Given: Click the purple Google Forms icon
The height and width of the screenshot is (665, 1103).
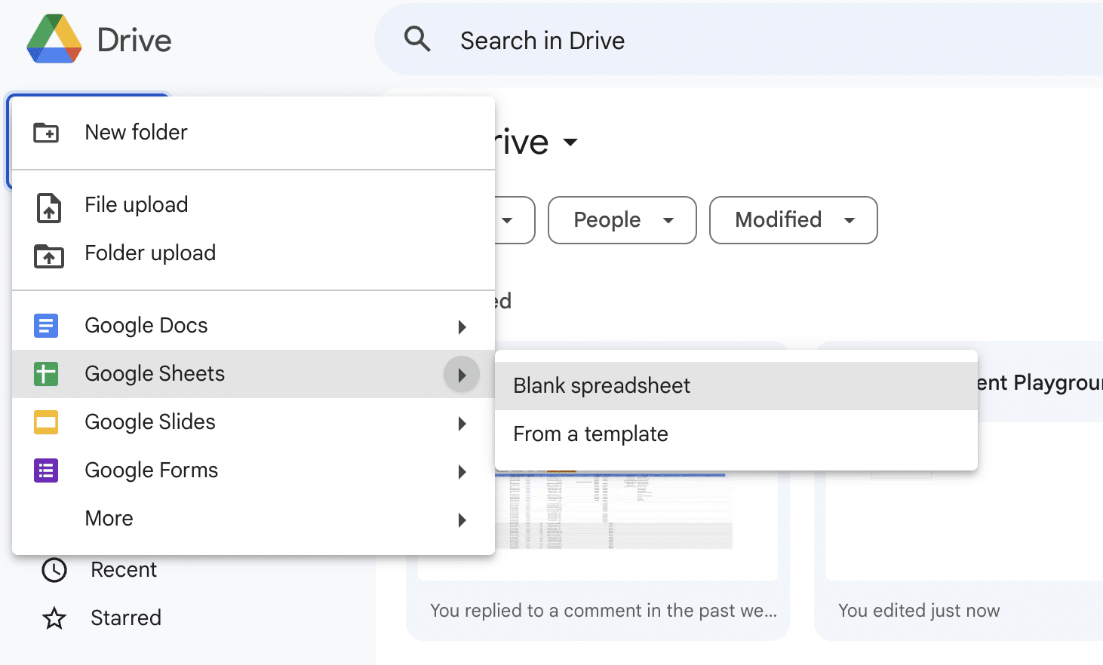Looking at the screenshot, I should (46, 470).
